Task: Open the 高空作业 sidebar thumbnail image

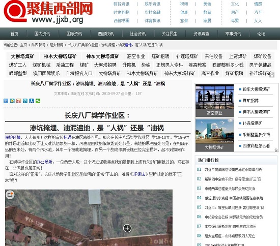Action: 214,101
